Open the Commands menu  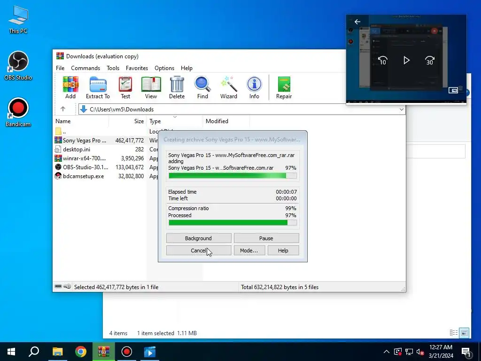pyautogui.click(x=85, y=68)
